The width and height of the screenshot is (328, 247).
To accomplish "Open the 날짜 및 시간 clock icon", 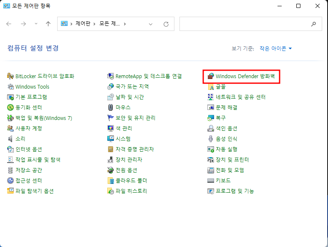I will [111, 97].
